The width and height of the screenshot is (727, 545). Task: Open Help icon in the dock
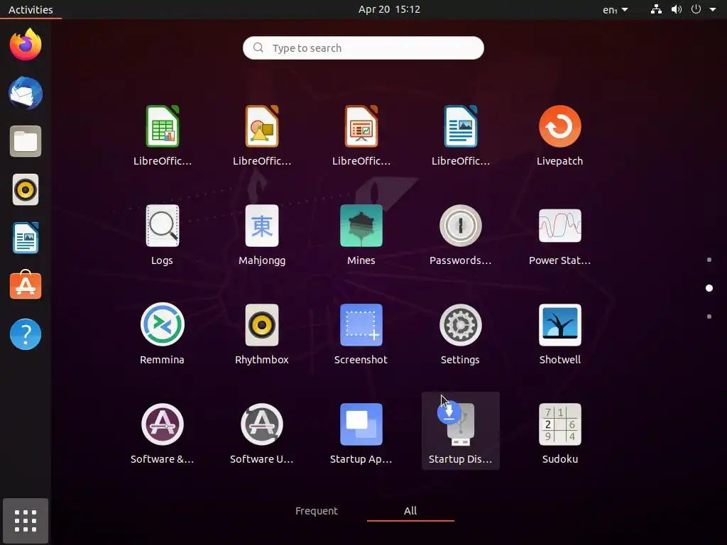click(26, 334)
